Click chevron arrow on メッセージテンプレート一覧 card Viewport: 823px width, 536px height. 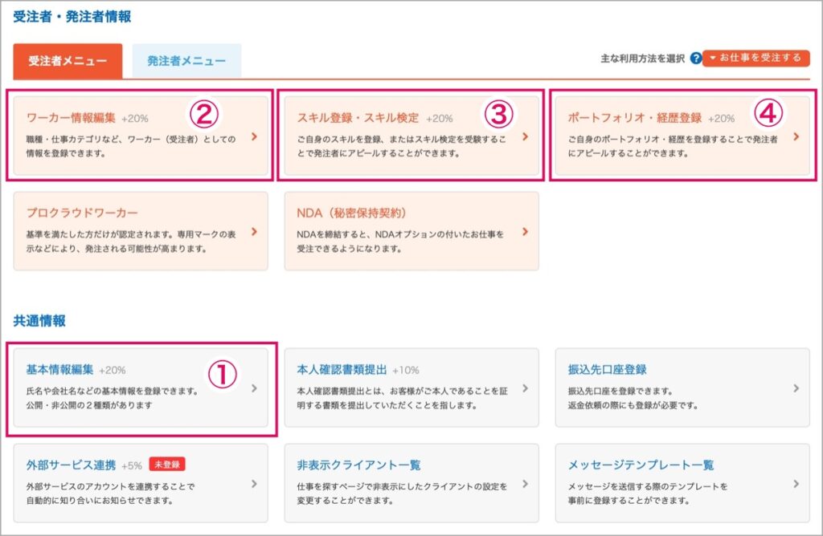pyautogui.click(x=796, y=484)
